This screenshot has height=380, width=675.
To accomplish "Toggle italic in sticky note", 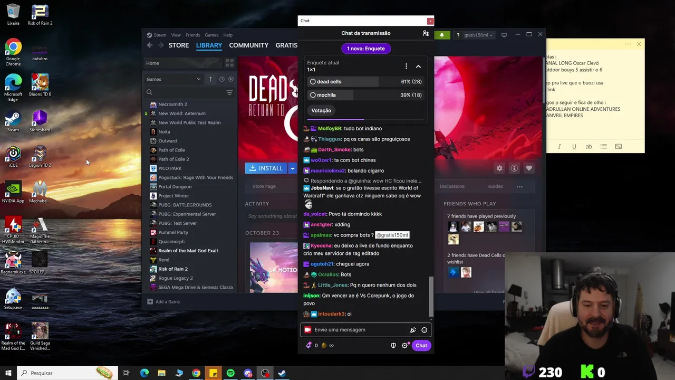I will 559,147.
